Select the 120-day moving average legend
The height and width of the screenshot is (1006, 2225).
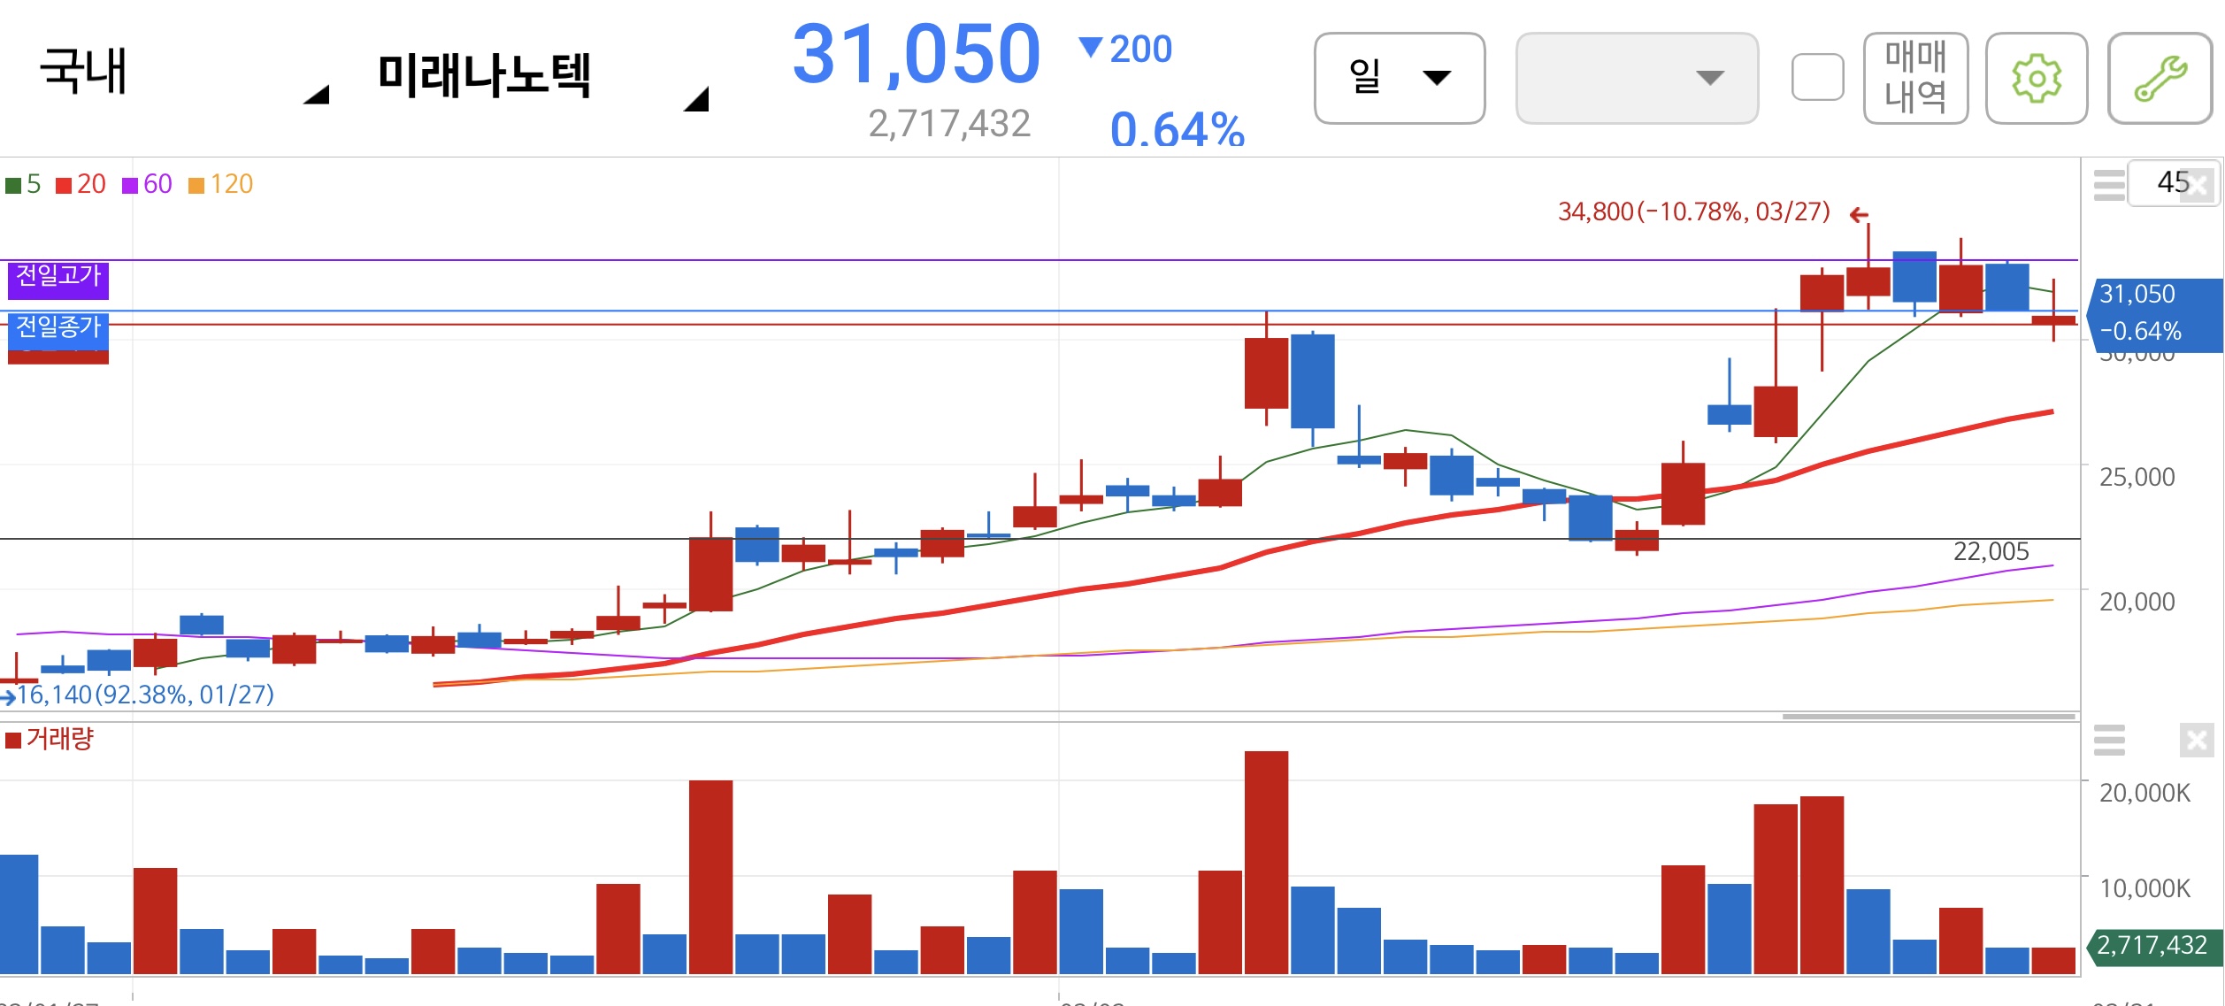(221, 184)
